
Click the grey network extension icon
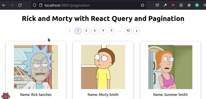point(181,5)
